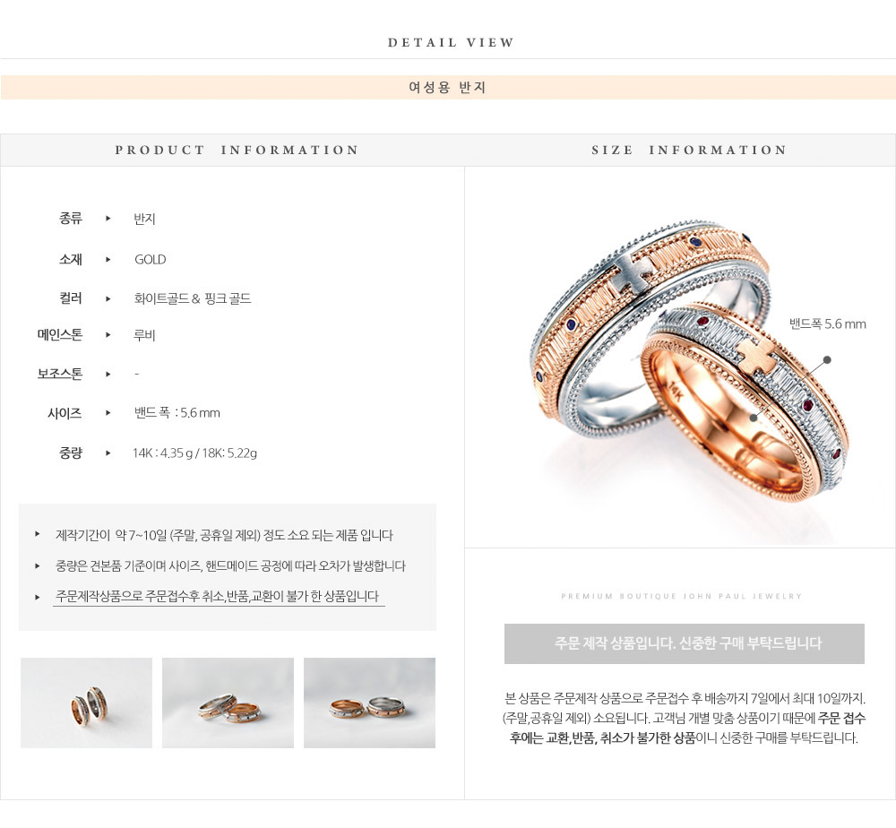Click the 밴드폭 5.6 mm label
Viewport: 896px width, 828px height.
(x=827, y=324)
